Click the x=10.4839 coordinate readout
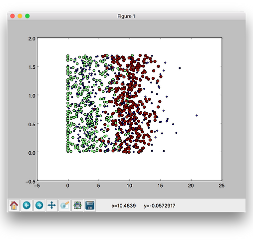This screenshot has width=253, height=242. click(x=124, y=206)
